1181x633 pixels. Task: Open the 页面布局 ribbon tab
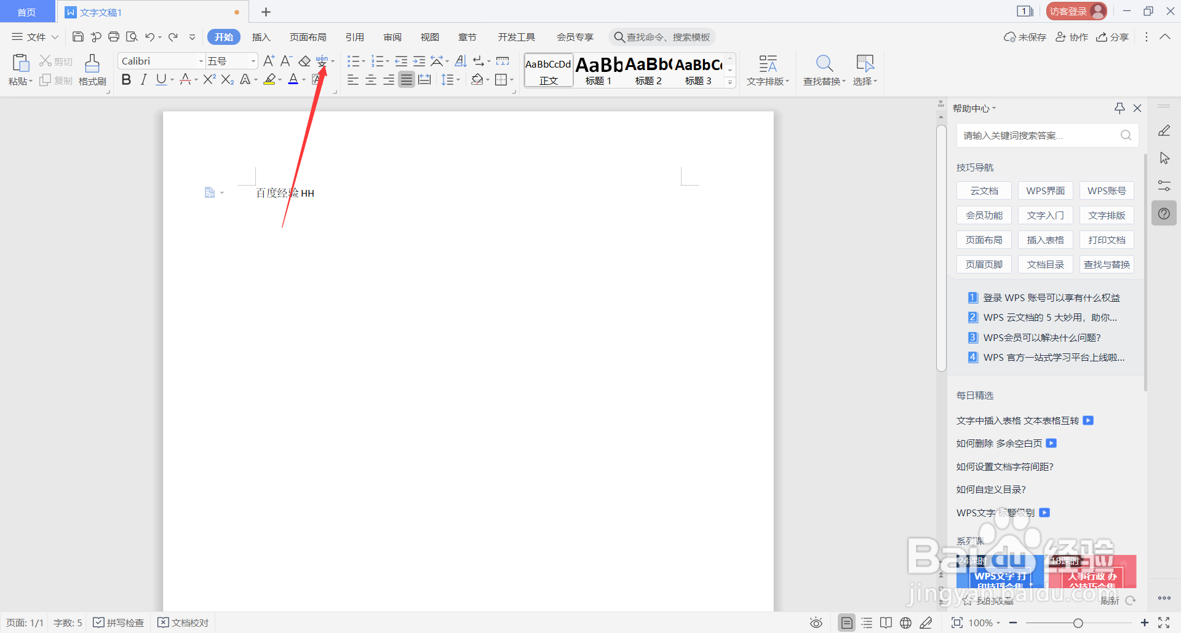(308, 37)
